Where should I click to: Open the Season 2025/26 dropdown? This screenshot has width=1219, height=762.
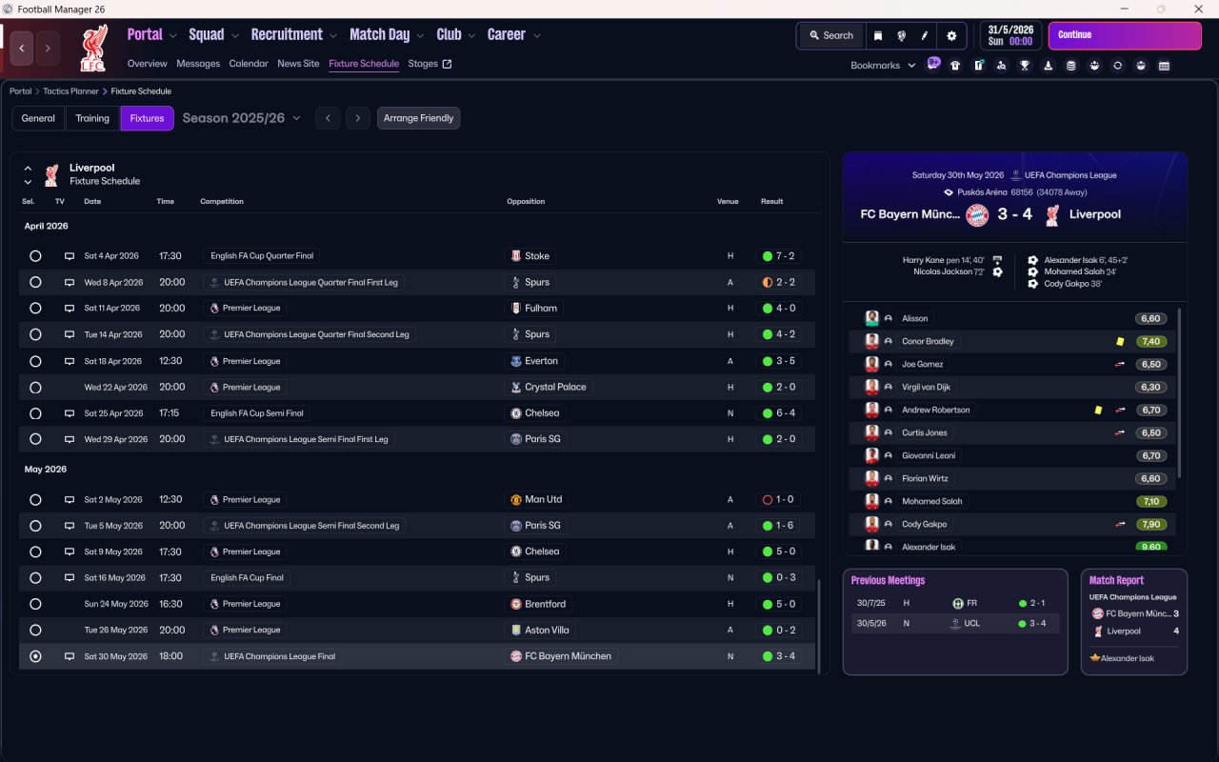(241, 118)
